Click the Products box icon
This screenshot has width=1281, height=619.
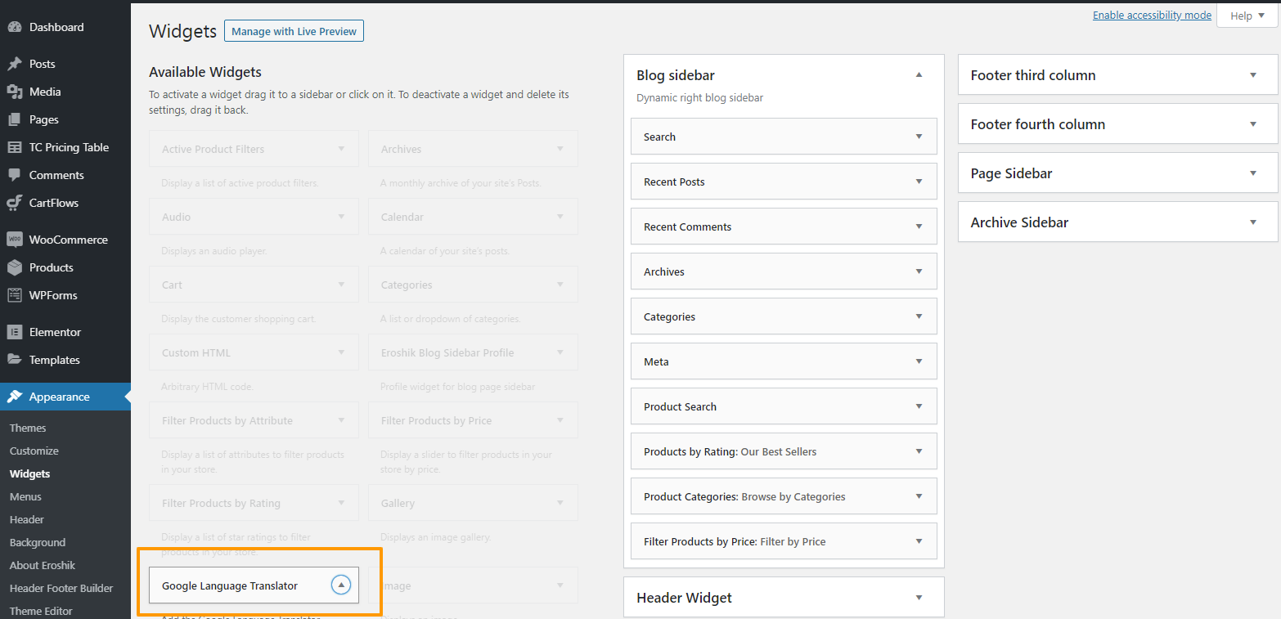tap(15, 267)
